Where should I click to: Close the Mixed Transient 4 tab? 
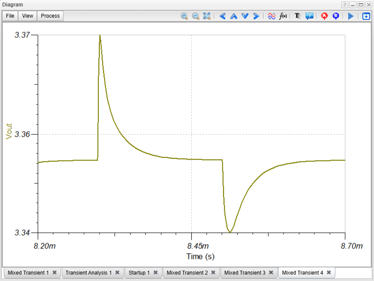329,272
